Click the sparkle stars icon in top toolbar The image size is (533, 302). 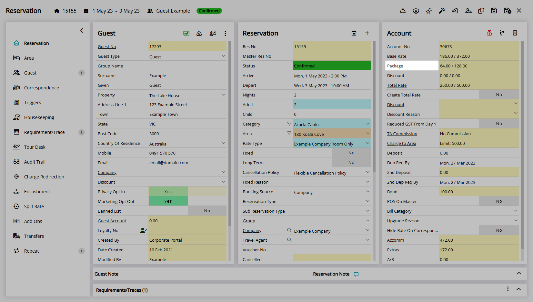(429, 11)
